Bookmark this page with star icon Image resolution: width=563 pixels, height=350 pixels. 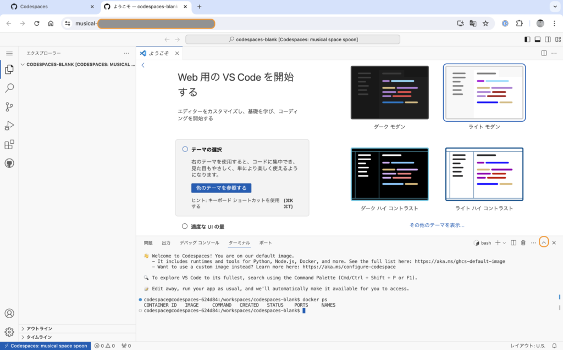point(485,23)
